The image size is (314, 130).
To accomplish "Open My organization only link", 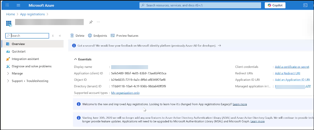I will [125, 93].
